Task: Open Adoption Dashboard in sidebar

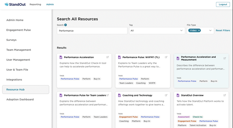Action: pyautogui.click(x=20, y=100)
